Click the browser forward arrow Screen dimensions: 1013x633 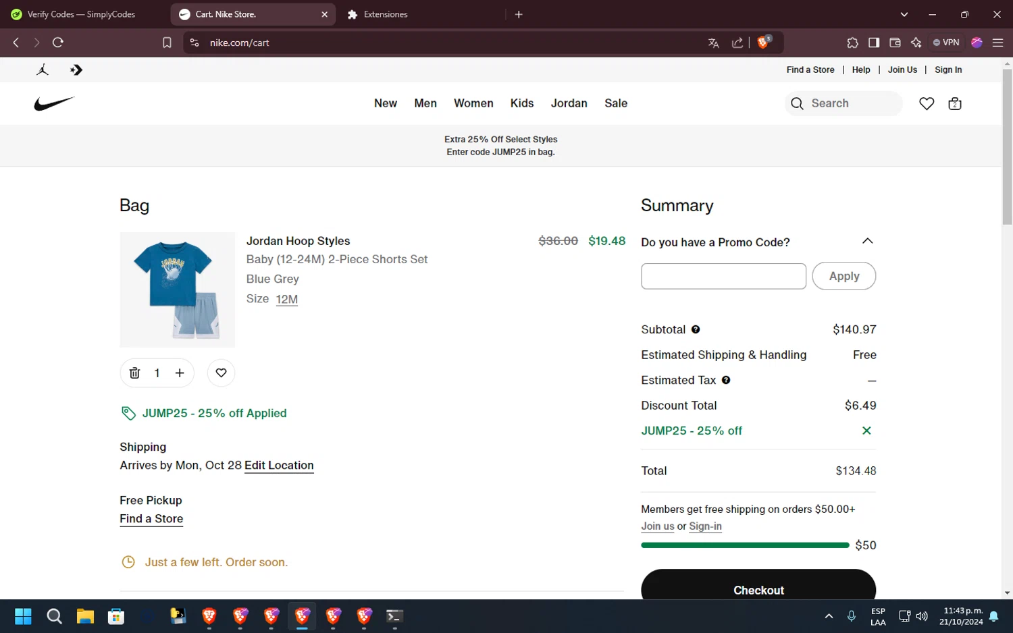pos(36,43)
